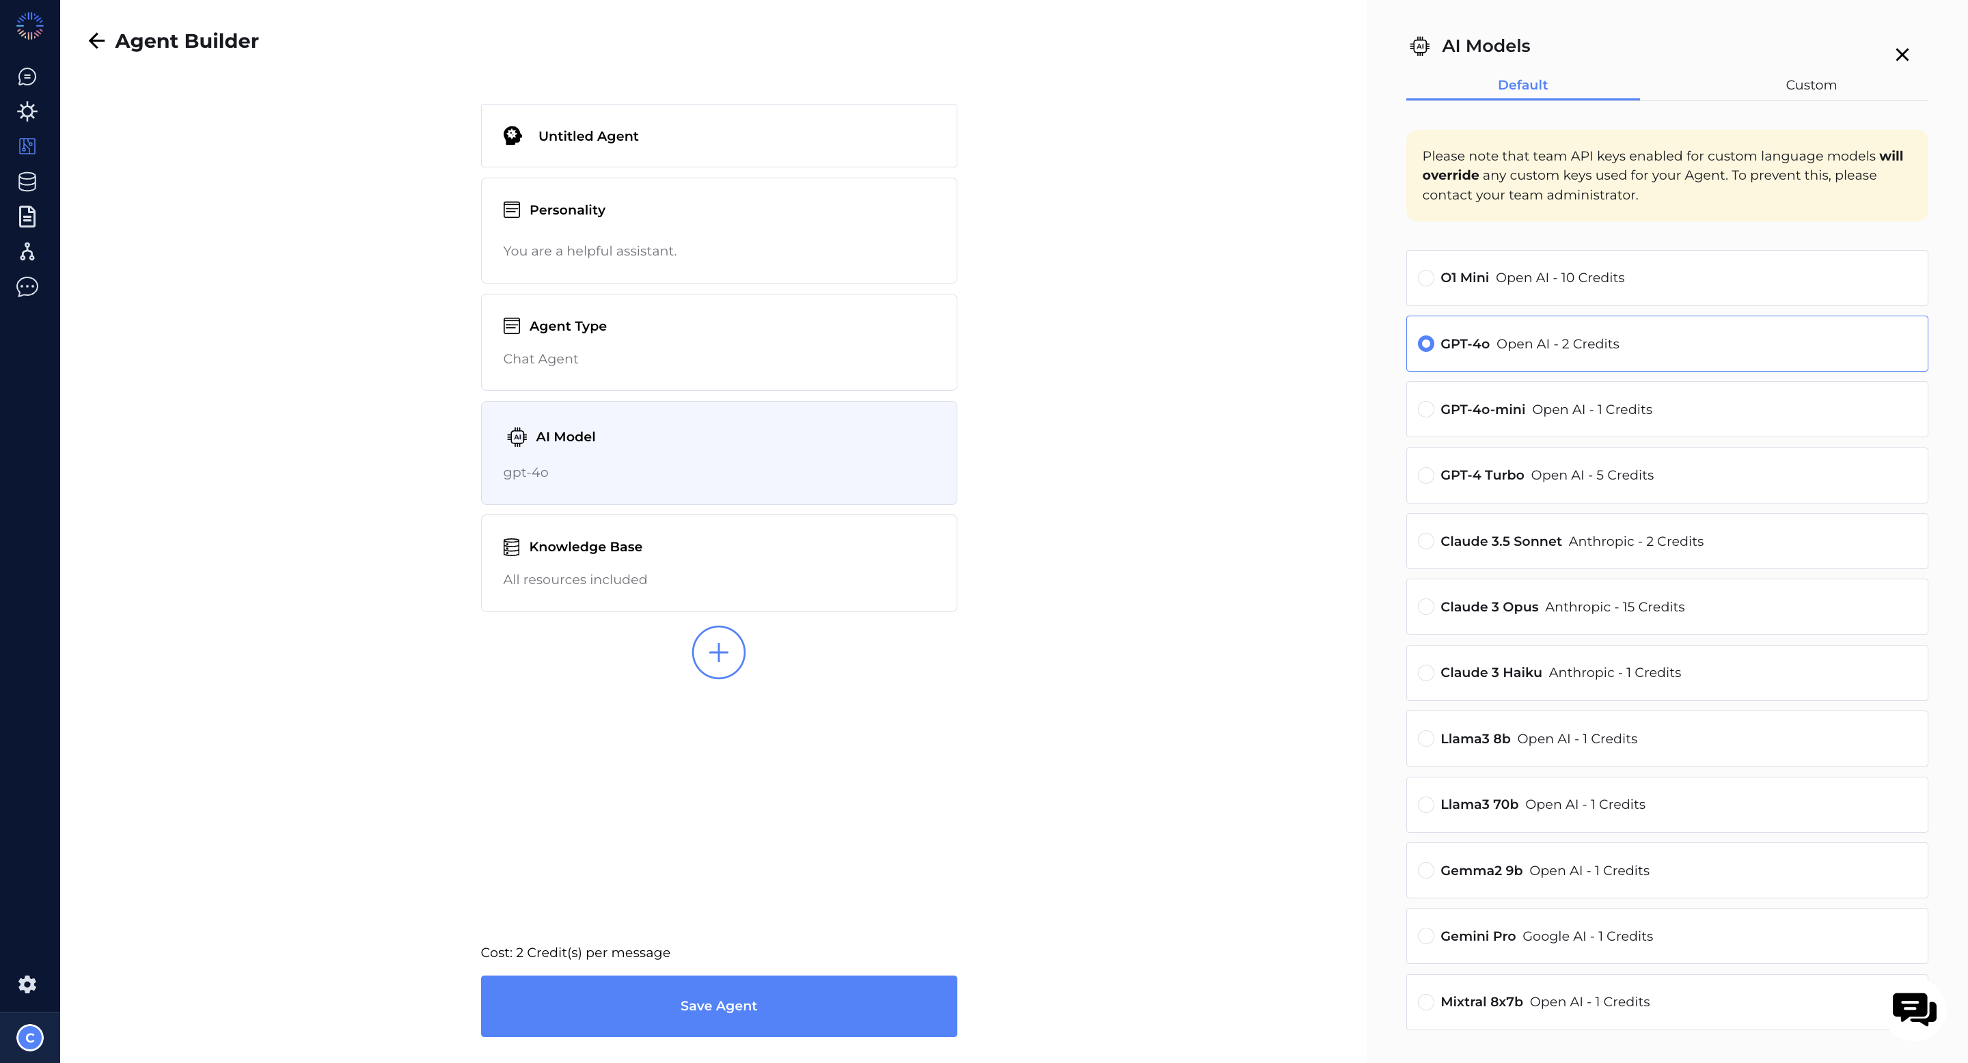1968x1063 pixels.
Task: Close the AI Models panel
Action: pyautogui.click(x=1902, y=54)
